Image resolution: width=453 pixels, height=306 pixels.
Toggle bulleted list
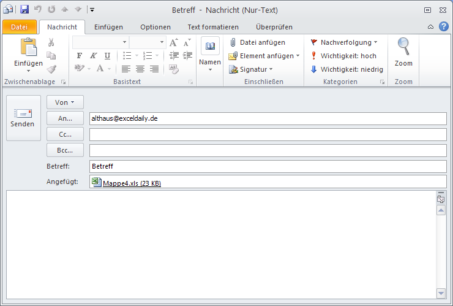(x=127, y=55)
